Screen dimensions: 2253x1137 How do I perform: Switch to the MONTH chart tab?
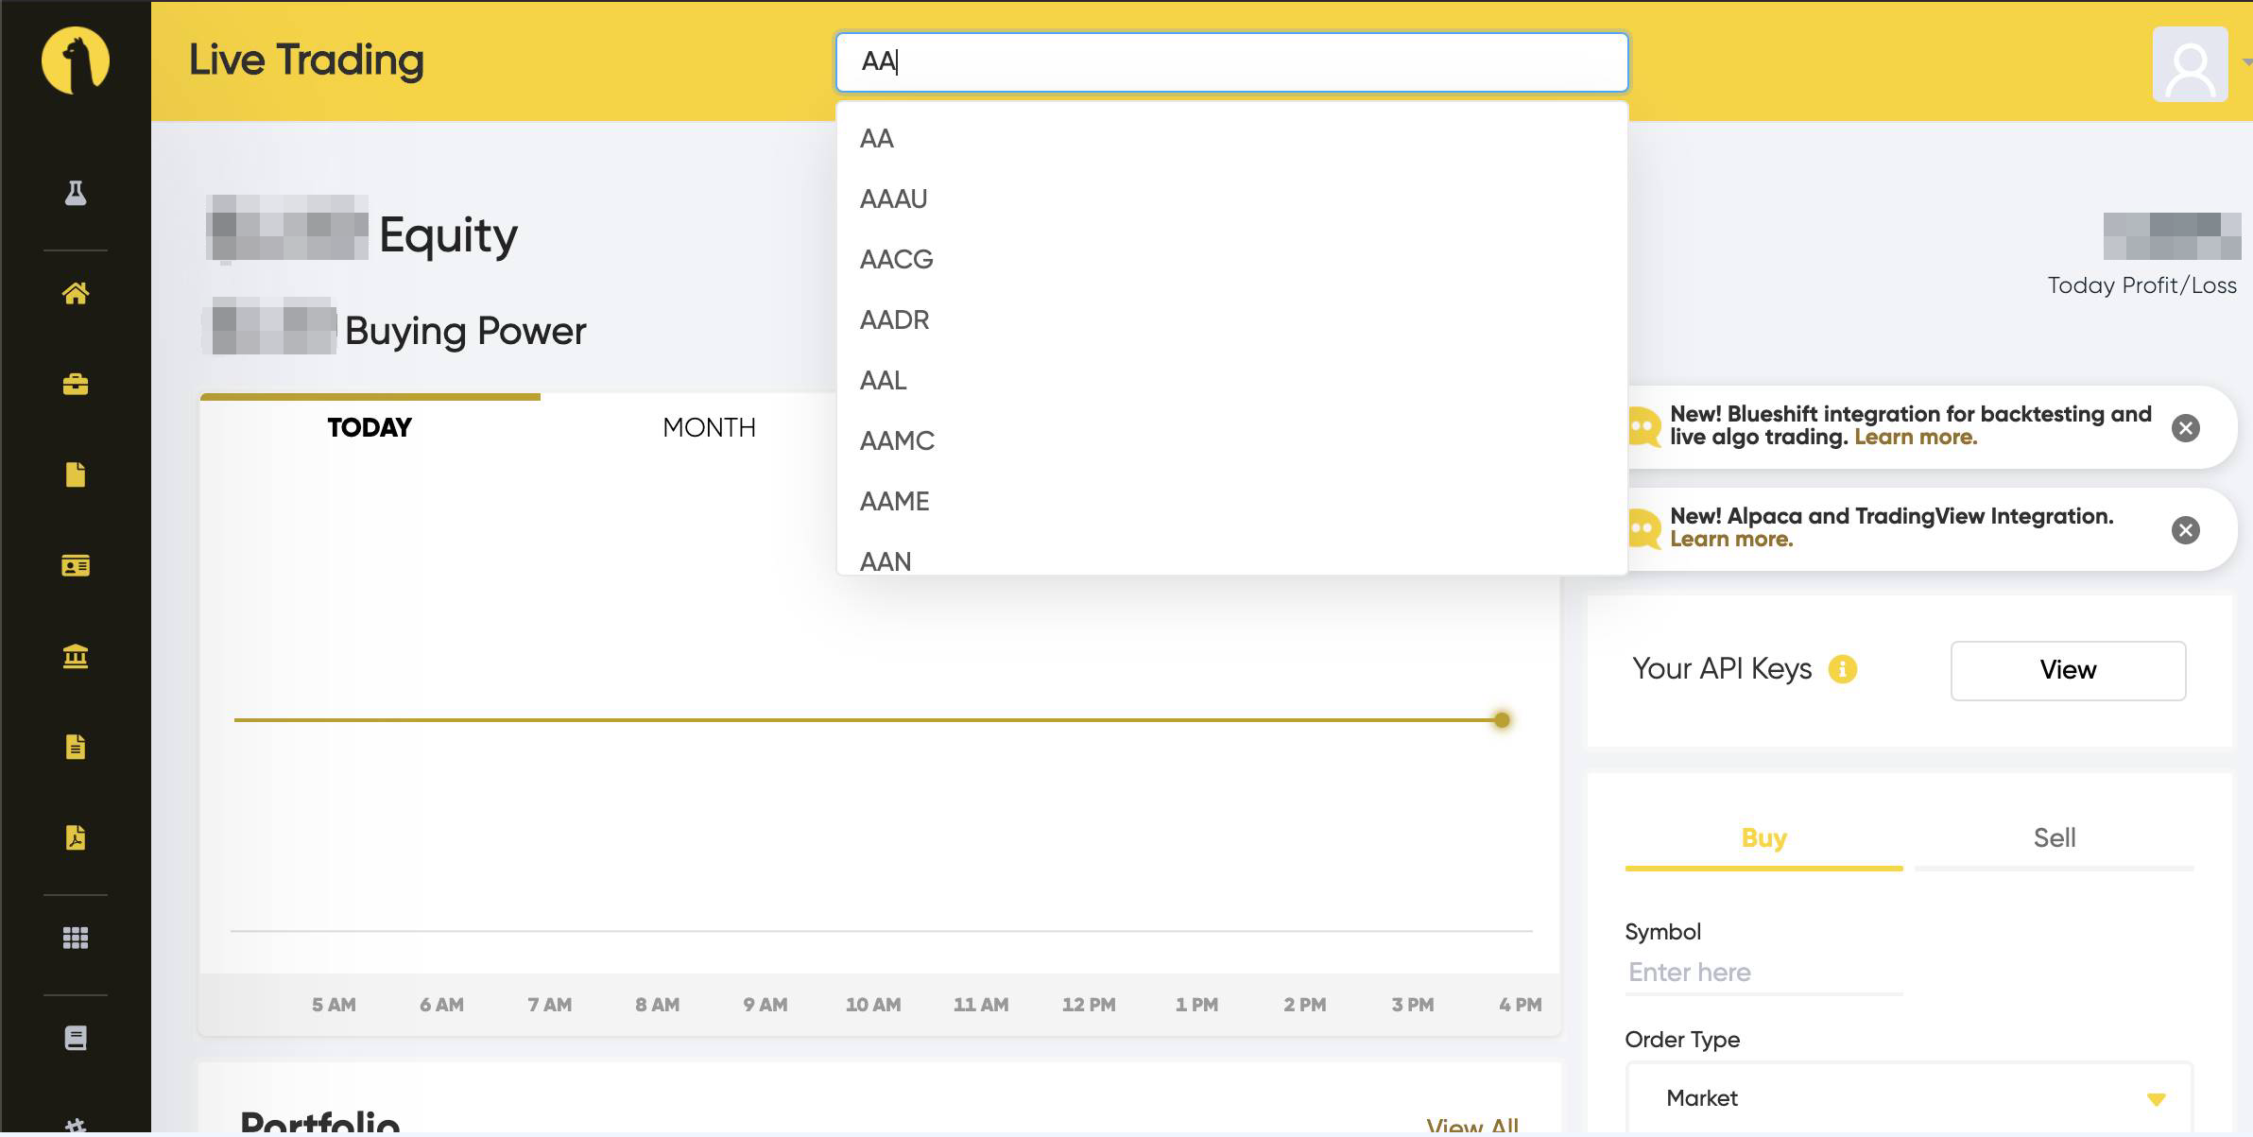(x=709, y=427)
